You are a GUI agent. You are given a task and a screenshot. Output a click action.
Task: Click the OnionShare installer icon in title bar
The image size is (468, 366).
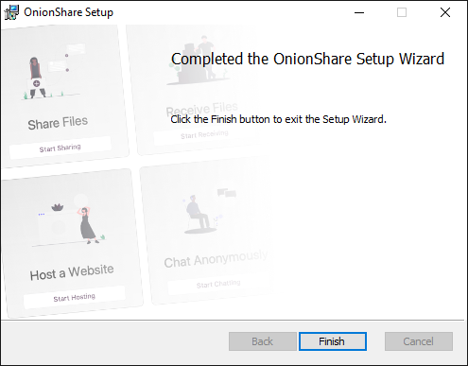tap(11, 12)
